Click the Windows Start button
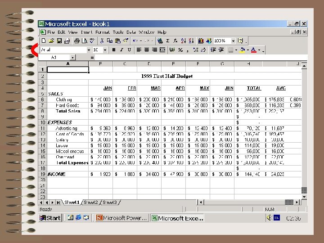The width and height of the screenshot is (324, 243). click(x=50, y=218)
